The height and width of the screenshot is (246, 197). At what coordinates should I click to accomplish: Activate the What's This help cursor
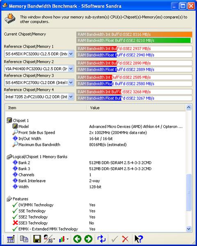(x=139, y=239)
